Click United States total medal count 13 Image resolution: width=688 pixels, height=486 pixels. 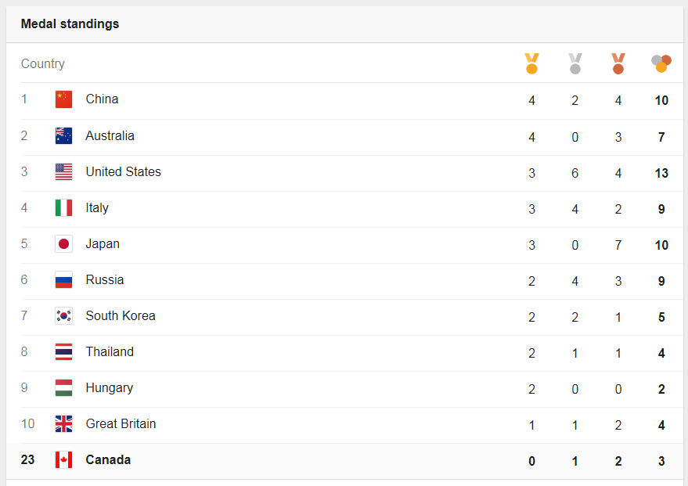click(661, 173)
